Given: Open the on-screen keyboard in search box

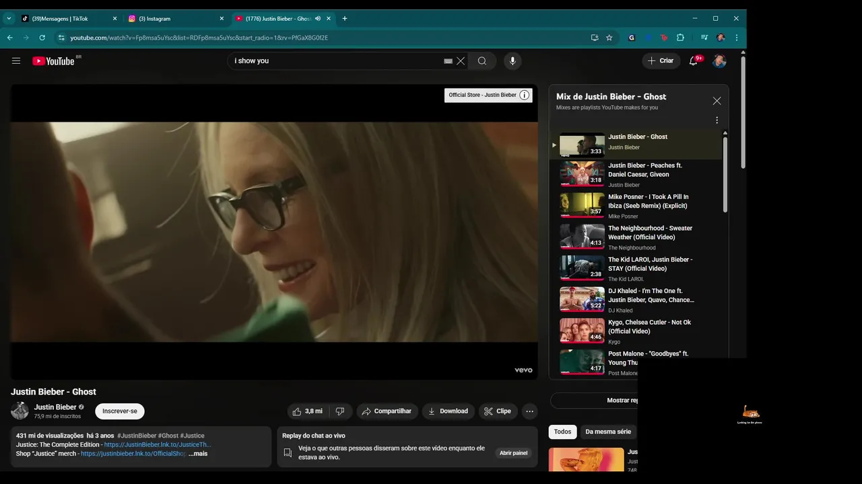Looking at the screenshot, I should point(448,61).
